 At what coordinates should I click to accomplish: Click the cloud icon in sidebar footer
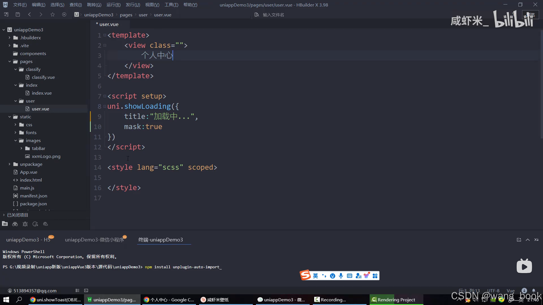pos(46,224)
